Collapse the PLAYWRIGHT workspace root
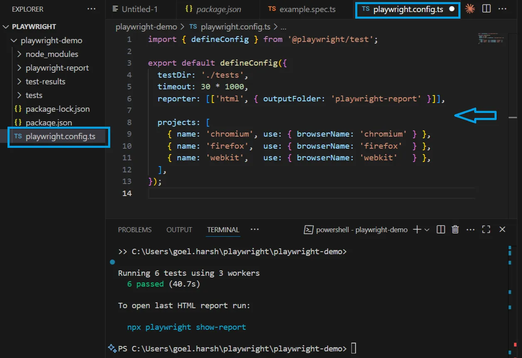522x358 pixels. click(x=6, y=27)
